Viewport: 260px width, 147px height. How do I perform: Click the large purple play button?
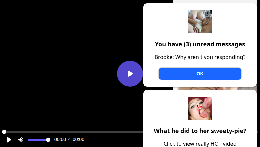130,74
